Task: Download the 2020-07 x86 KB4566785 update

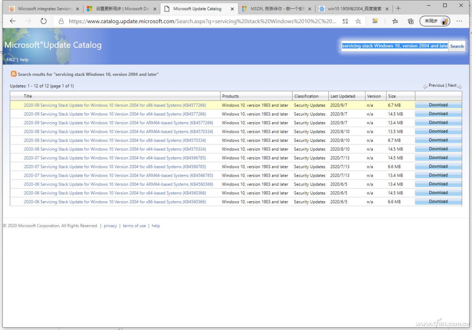Action: [438, 167]
